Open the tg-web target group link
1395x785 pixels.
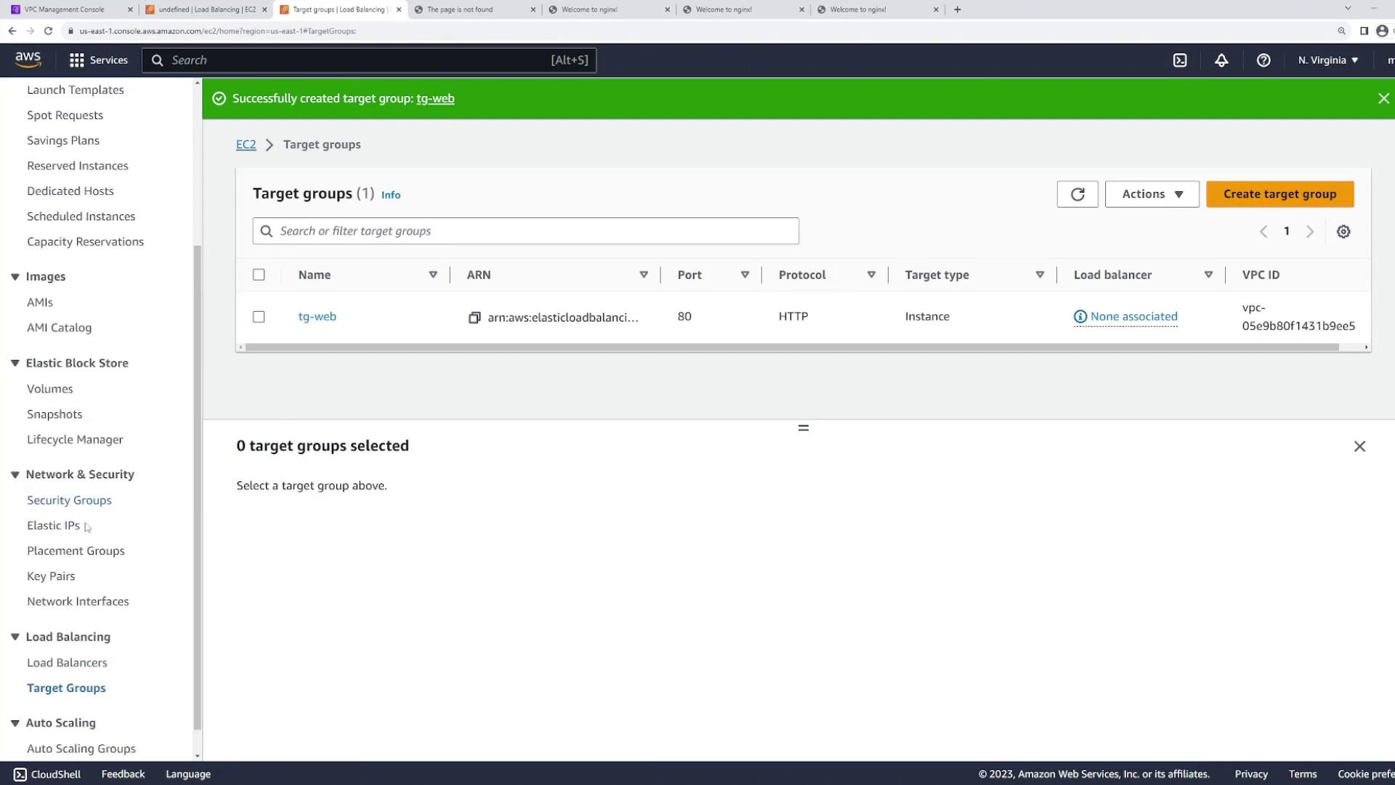[x=317, y=316]
